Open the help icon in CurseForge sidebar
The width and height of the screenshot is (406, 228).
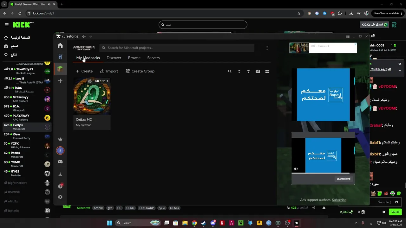pos(60,186)
